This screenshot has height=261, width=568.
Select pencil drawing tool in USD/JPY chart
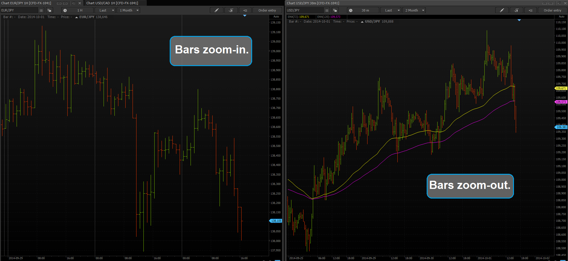point(502,10)
